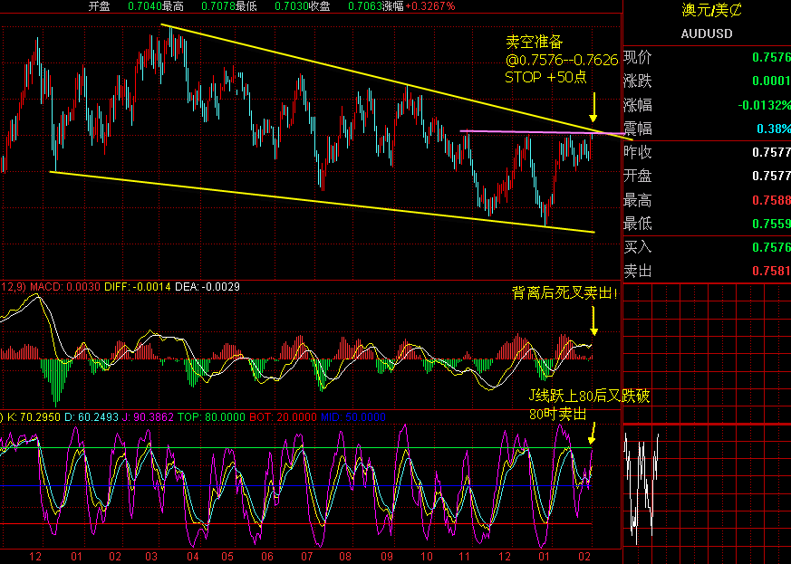Select the -0.0132% change percentage value
Viewport: 791px width, 564px height.
[x=764, y=105]
